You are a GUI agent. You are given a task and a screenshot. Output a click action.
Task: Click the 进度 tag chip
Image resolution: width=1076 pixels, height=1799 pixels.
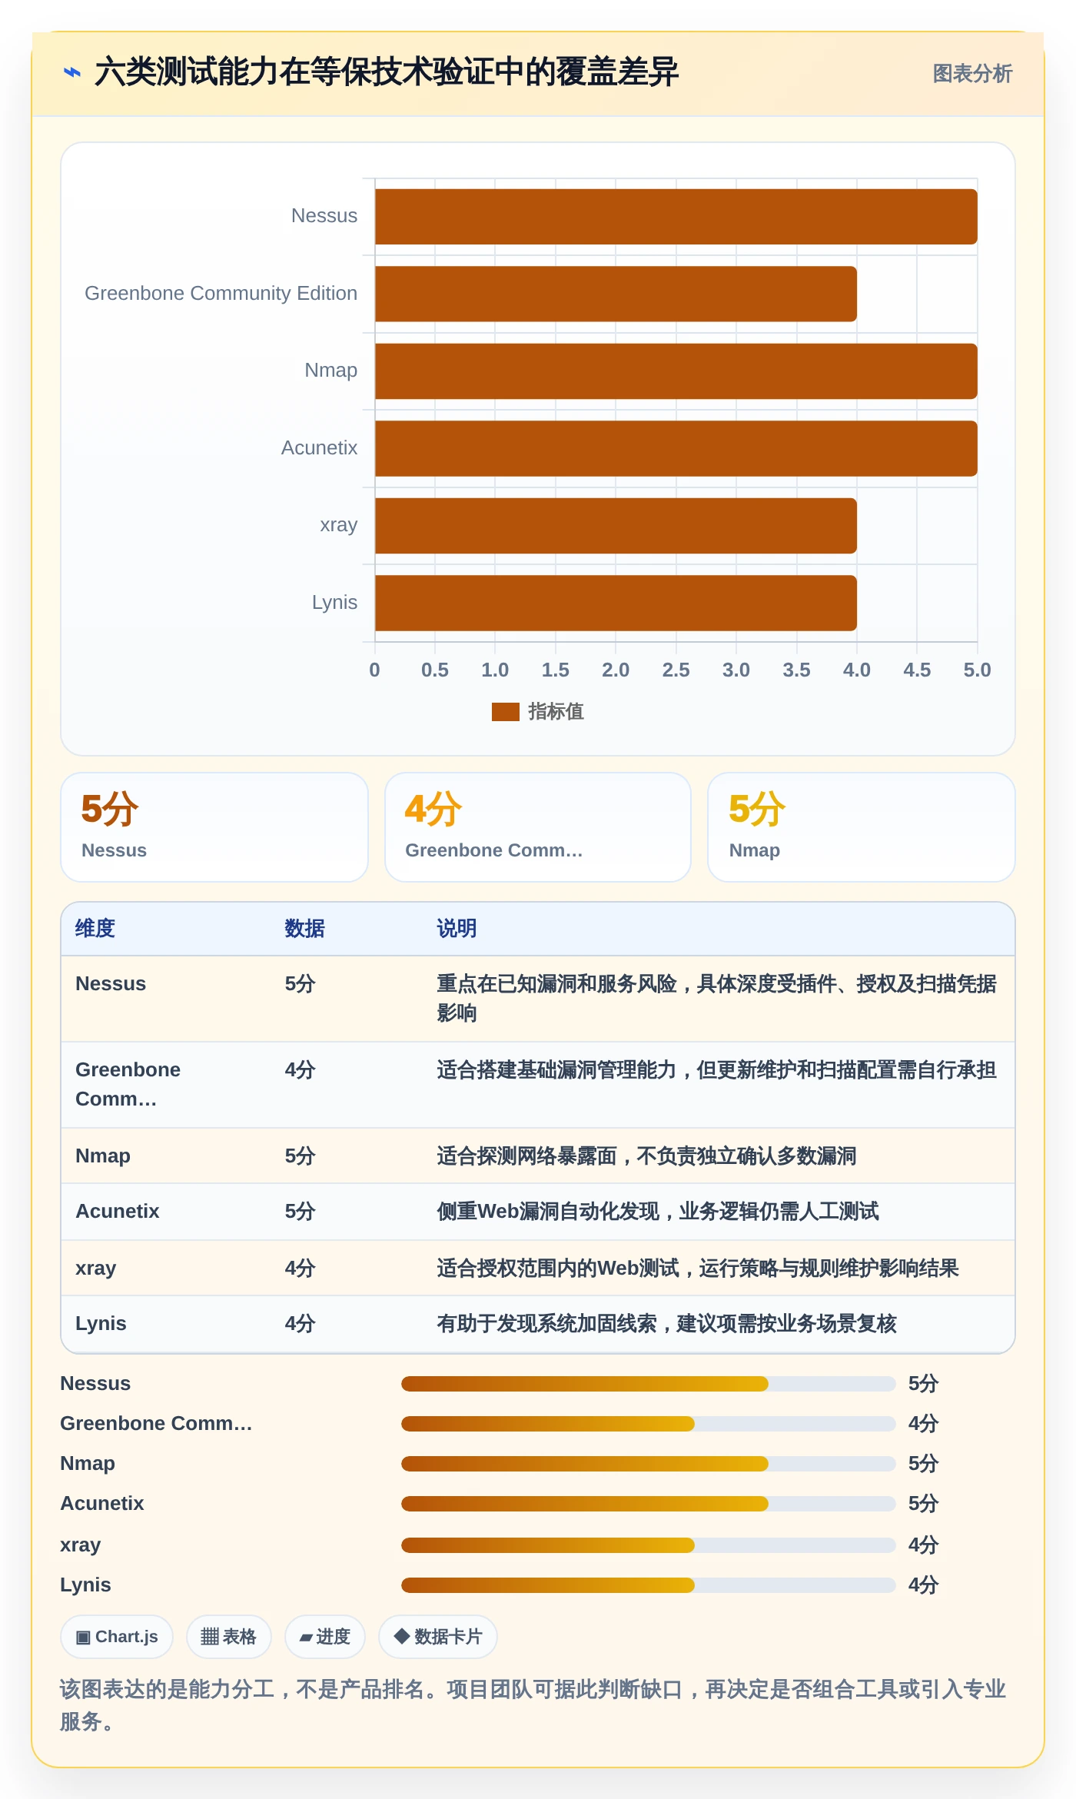pos(324,1637)
